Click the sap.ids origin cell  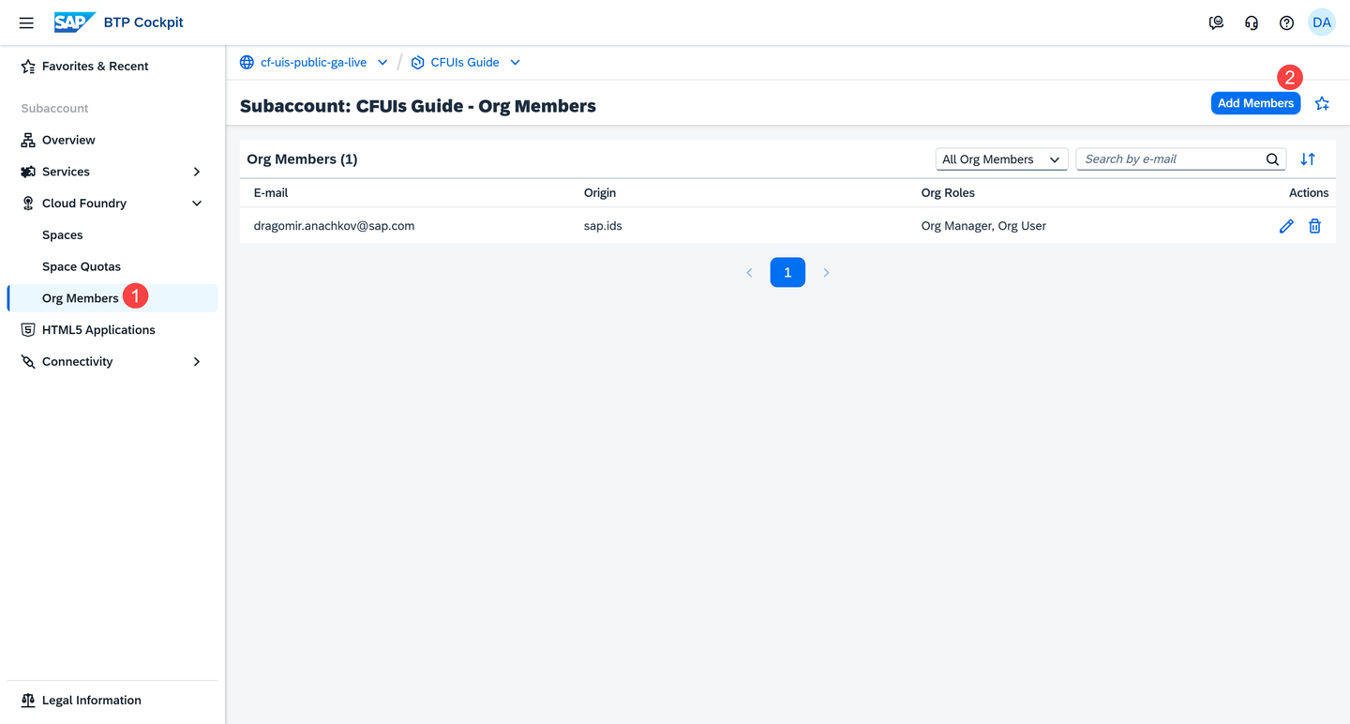click(603, 226)
